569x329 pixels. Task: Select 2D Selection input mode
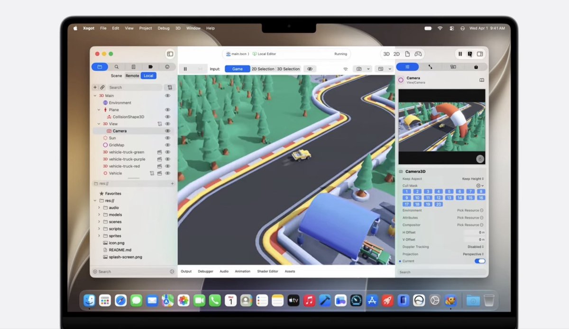pos(263,69)
